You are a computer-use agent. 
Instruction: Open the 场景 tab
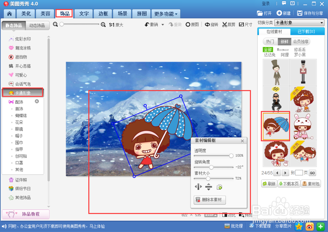point(122,14)
